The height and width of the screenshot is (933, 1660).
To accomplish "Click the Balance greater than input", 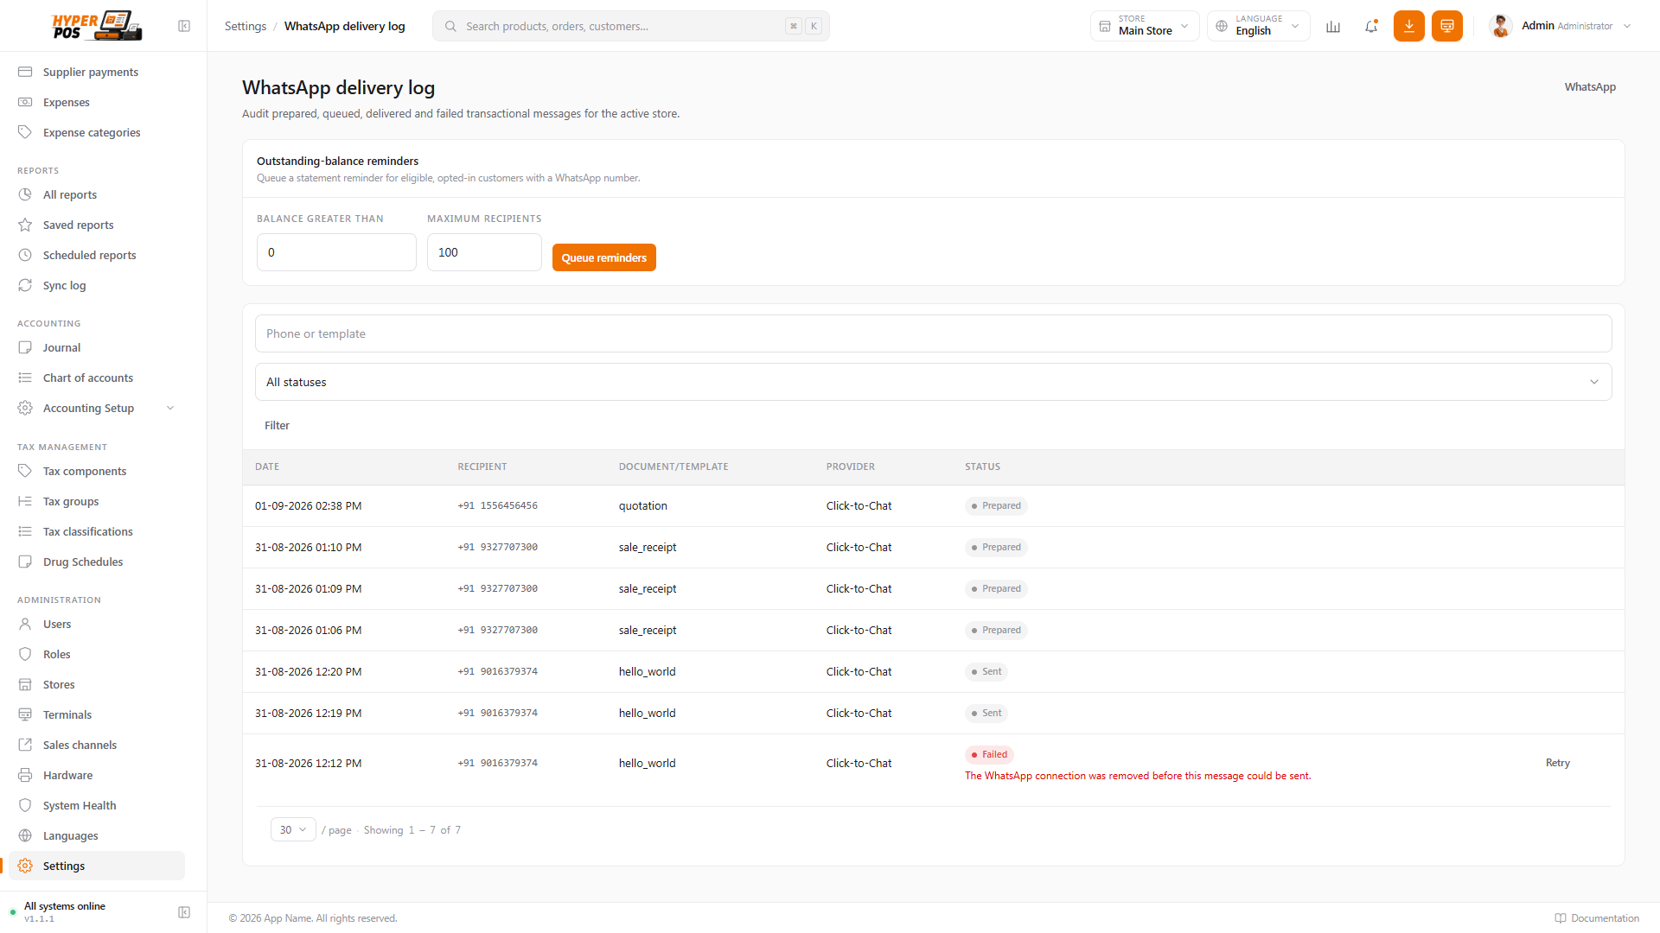I will (336, 252).
